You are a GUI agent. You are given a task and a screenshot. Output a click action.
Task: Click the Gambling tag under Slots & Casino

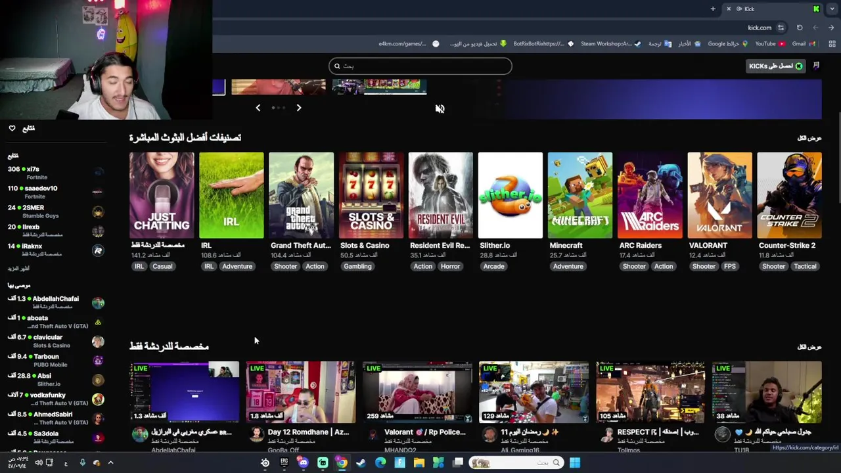click(357, 266)
